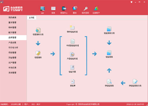This screenshot has height=106, width=148.
Task: Click 2018年12期 period in status bar
Action: (16, 104)
